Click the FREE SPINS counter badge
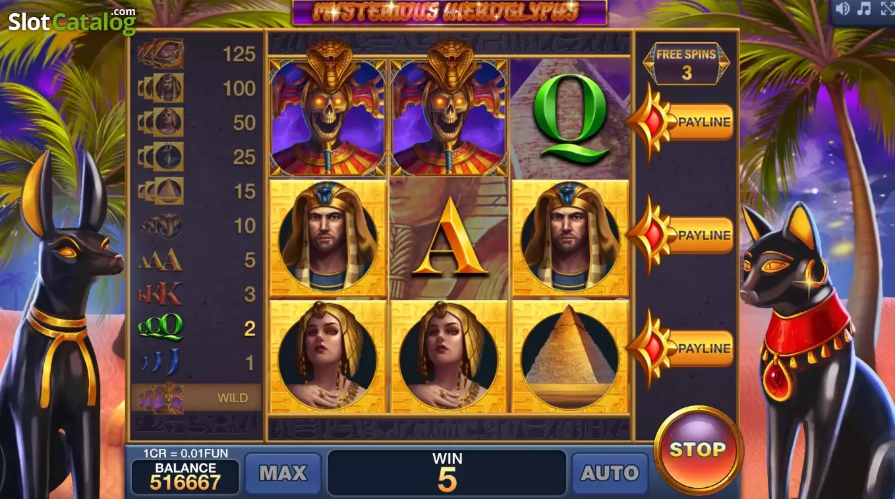Screen dimensions: 895x499 point(686,64)
